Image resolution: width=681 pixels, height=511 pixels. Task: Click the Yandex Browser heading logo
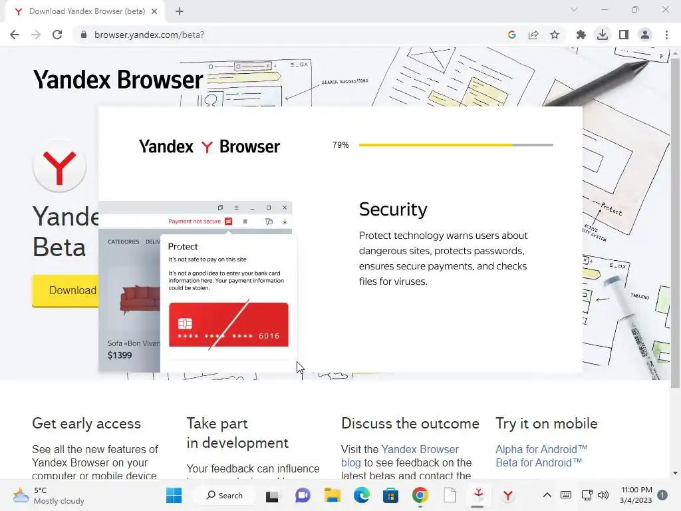pyautogui.click(x=118, y=80)
